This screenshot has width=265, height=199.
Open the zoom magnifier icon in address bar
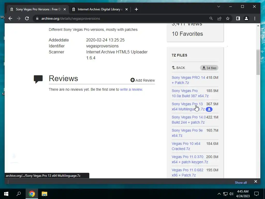[211, 18]
